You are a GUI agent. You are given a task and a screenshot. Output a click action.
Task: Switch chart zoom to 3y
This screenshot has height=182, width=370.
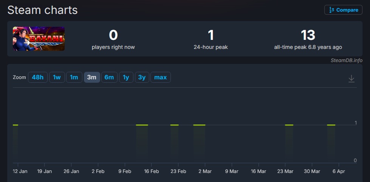(x=142, y=77)
